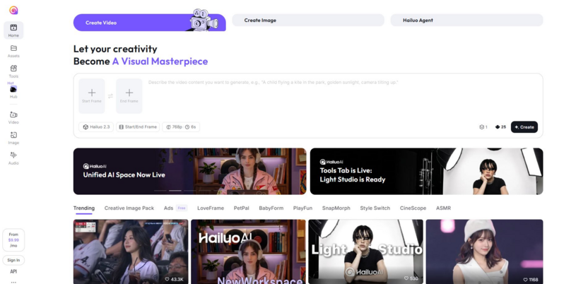Open the white beret girl video thumbnail

[485, 252]
